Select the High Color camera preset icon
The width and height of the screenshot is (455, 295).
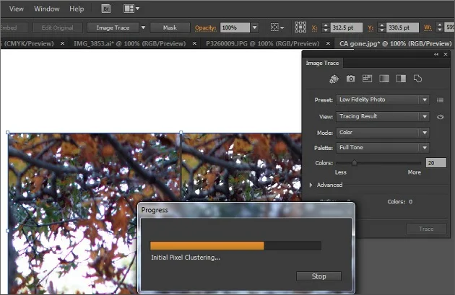[350, 79]
